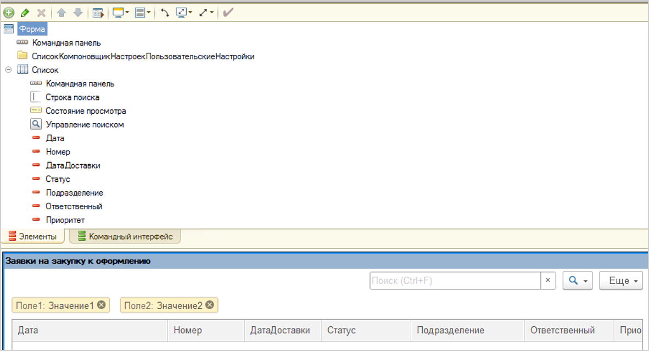Open the Еще dropdown button
Viewport: 649px width, 351px height.
tap(621, 281)
